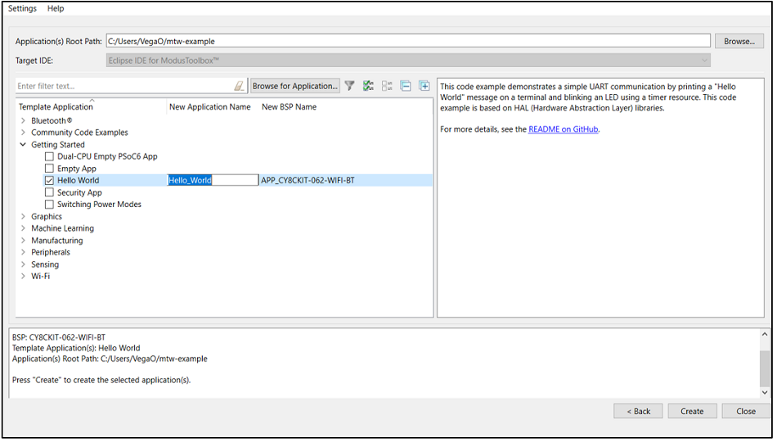This screenshot has height=442, width=777.
Task: Expand all tree categories with the plus icon
Action: tap(424, 86)
